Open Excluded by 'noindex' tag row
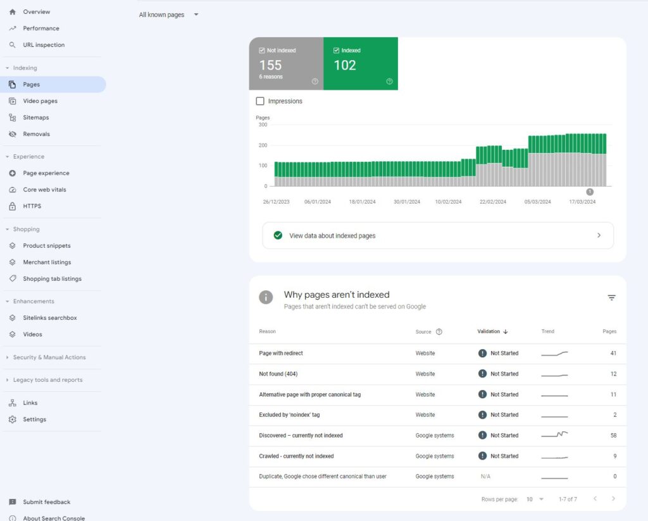Image resolution: width=648 pixels, height=521 pixels. click(x=438, y=415)
